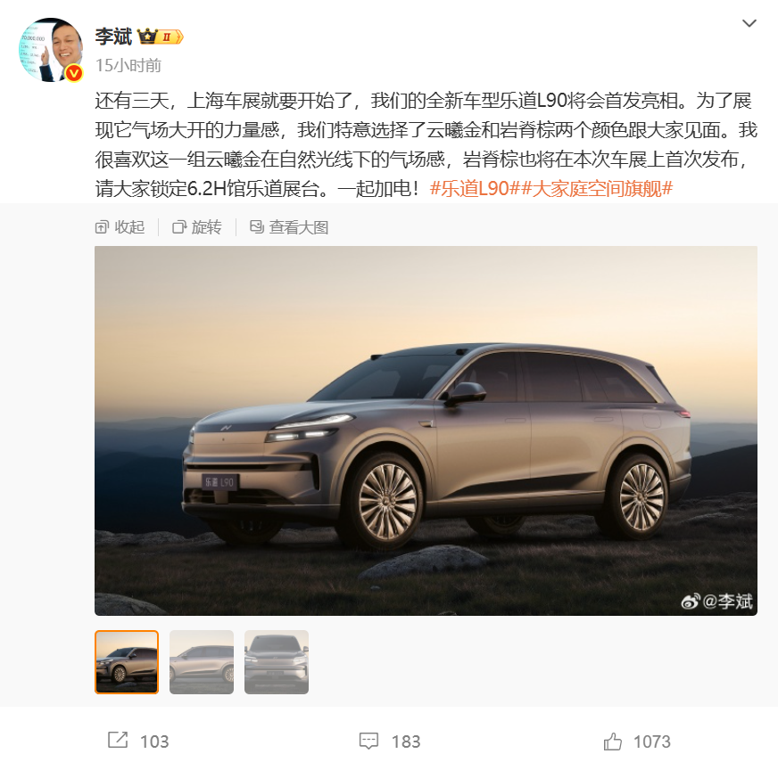Click the comment bubble icon
The height and width of the screenshot is (762, 778).
tap(368, 742)
